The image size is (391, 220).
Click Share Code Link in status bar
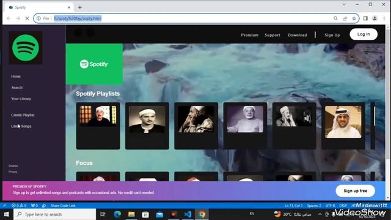coord(63,205)
